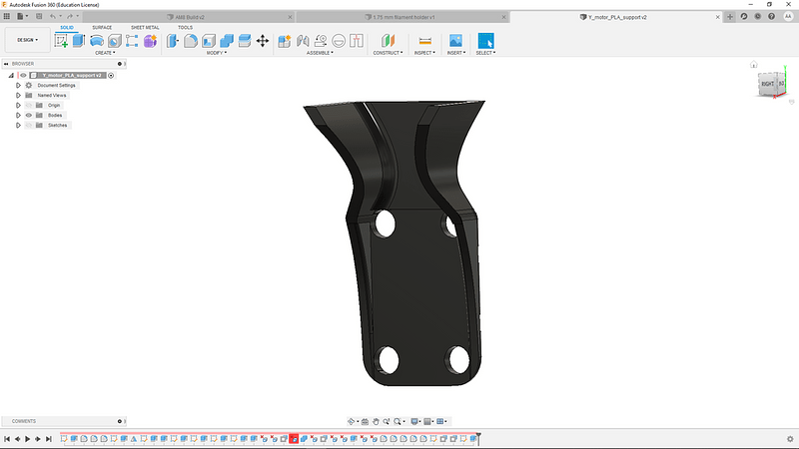Select the Move/Copy tool
Image resolution: width=799 pixels, height=449 pixels.
[263, 41]
